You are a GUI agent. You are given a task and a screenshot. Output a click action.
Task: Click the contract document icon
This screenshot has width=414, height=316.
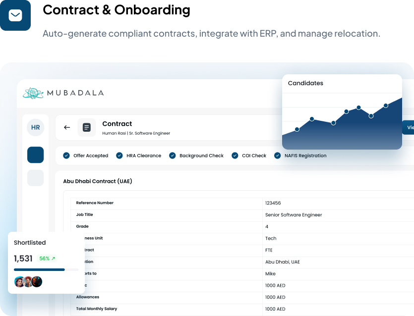coord(87,127)
